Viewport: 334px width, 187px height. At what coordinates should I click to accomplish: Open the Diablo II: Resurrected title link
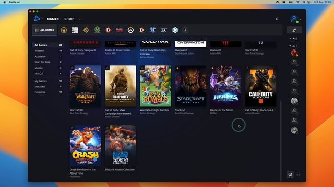click(x=117, y=50)
